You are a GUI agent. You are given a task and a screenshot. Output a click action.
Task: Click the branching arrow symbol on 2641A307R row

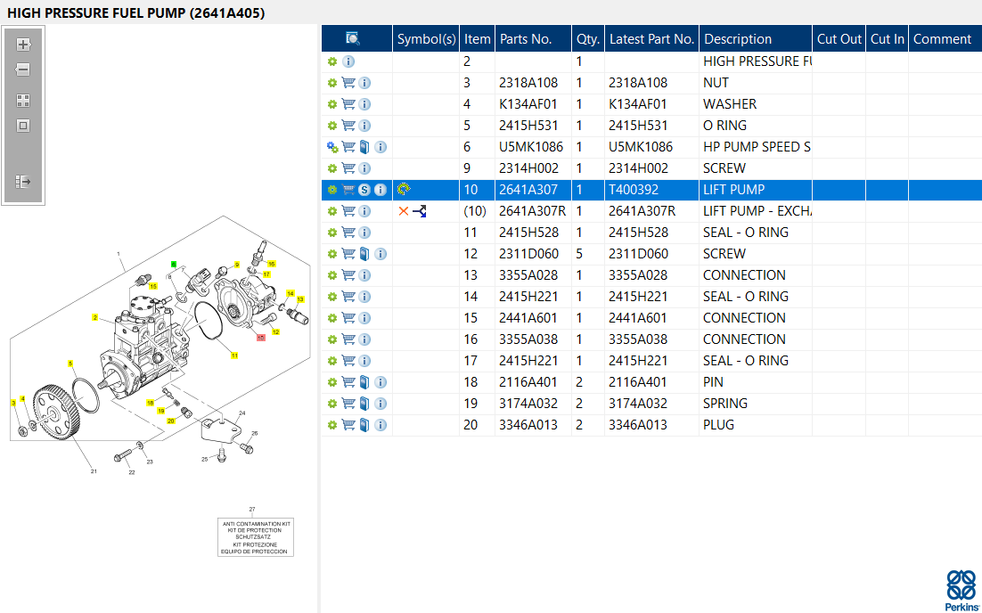[x=420, y=211]
